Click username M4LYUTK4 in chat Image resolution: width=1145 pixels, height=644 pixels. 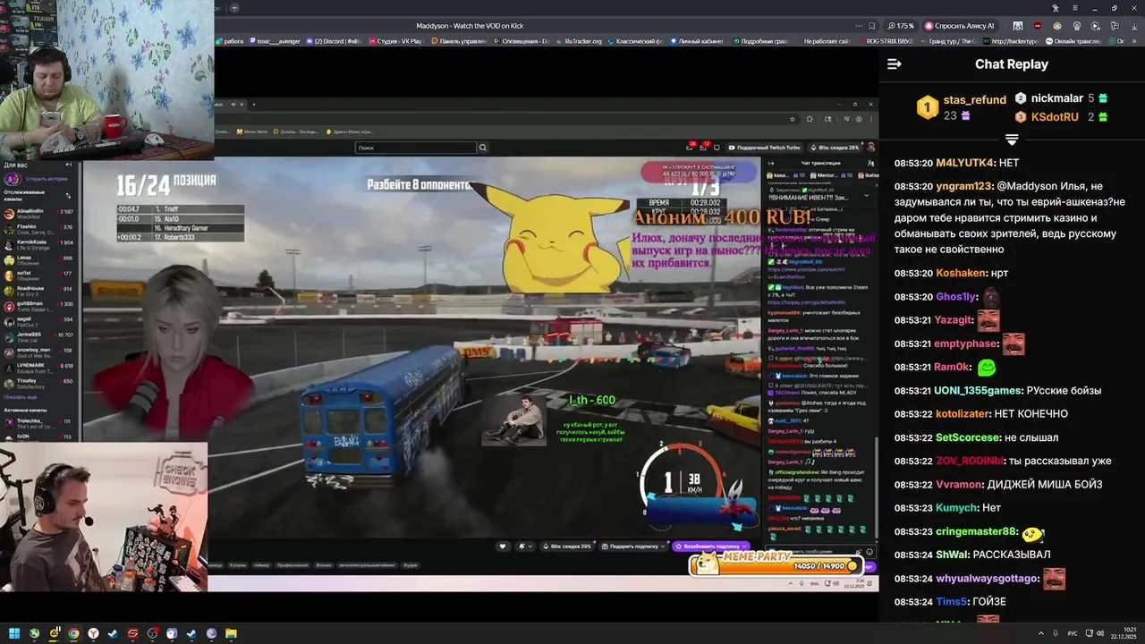point(965,163)
